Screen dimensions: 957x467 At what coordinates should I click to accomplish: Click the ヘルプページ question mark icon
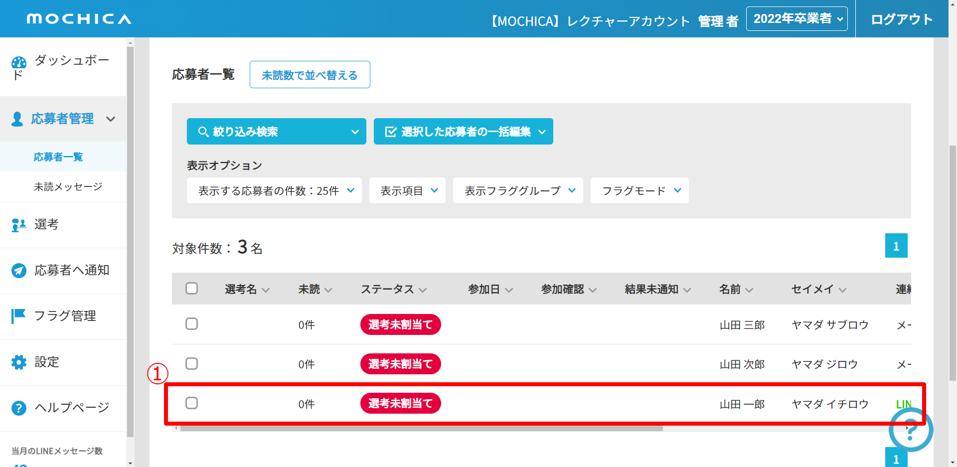point(19,408)
